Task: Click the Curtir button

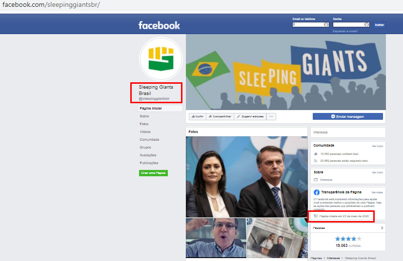Action: (198, 116)
